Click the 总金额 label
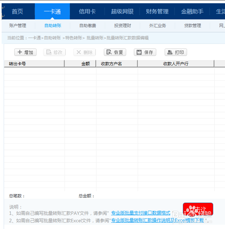 [x=86, y=196]
